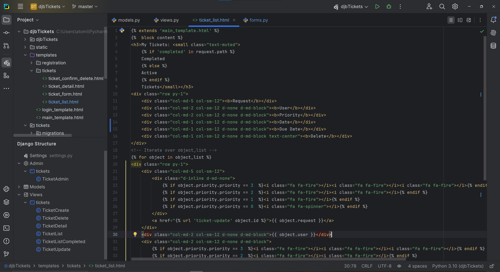Change CRLF line separator

pyautogui.click(x=367, y=266)
